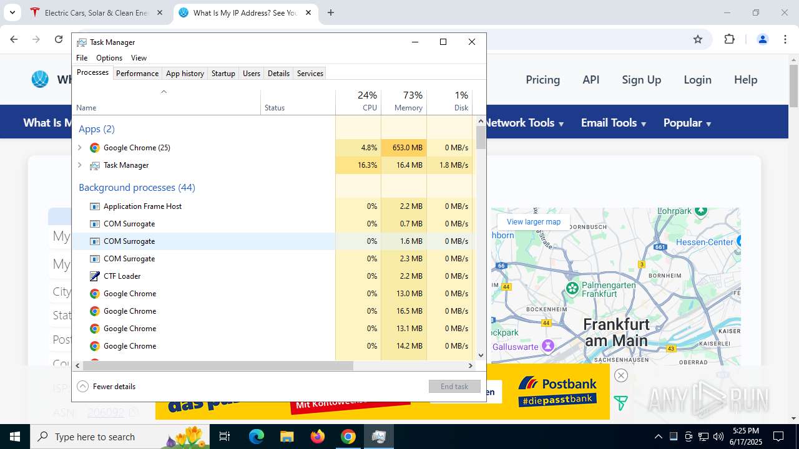
Task: Launch Microsoft Edge from the taskbar
Action: (257, 437)
